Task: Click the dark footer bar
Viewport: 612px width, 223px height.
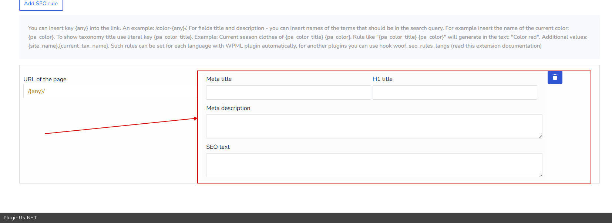Action: point(306,218)
